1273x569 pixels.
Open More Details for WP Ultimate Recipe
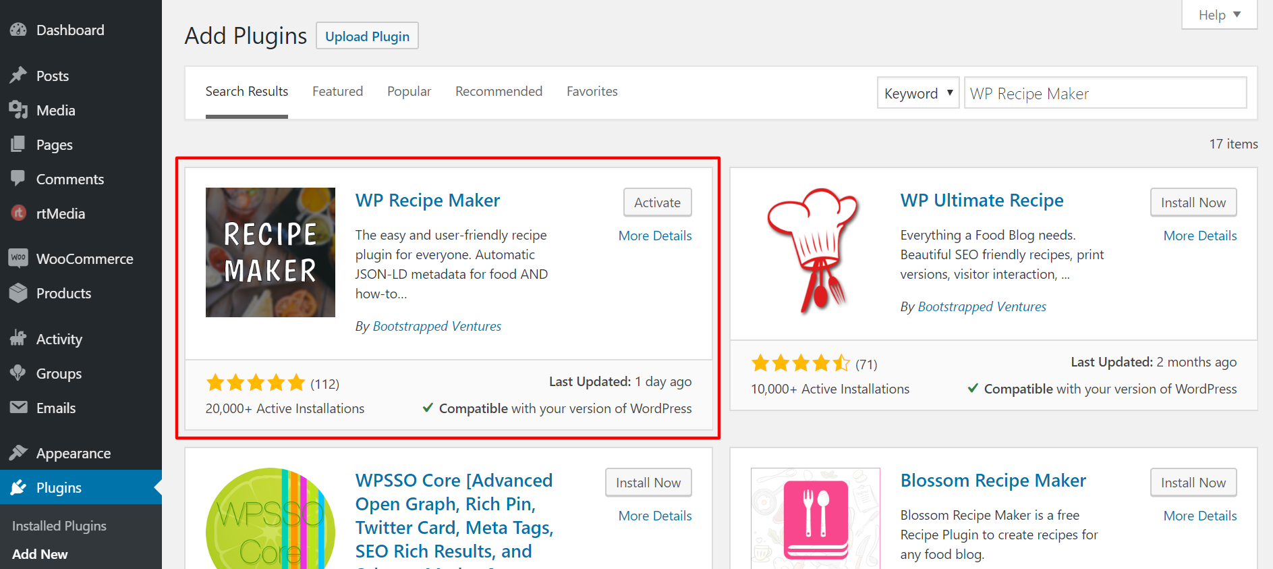(1200, 236)
